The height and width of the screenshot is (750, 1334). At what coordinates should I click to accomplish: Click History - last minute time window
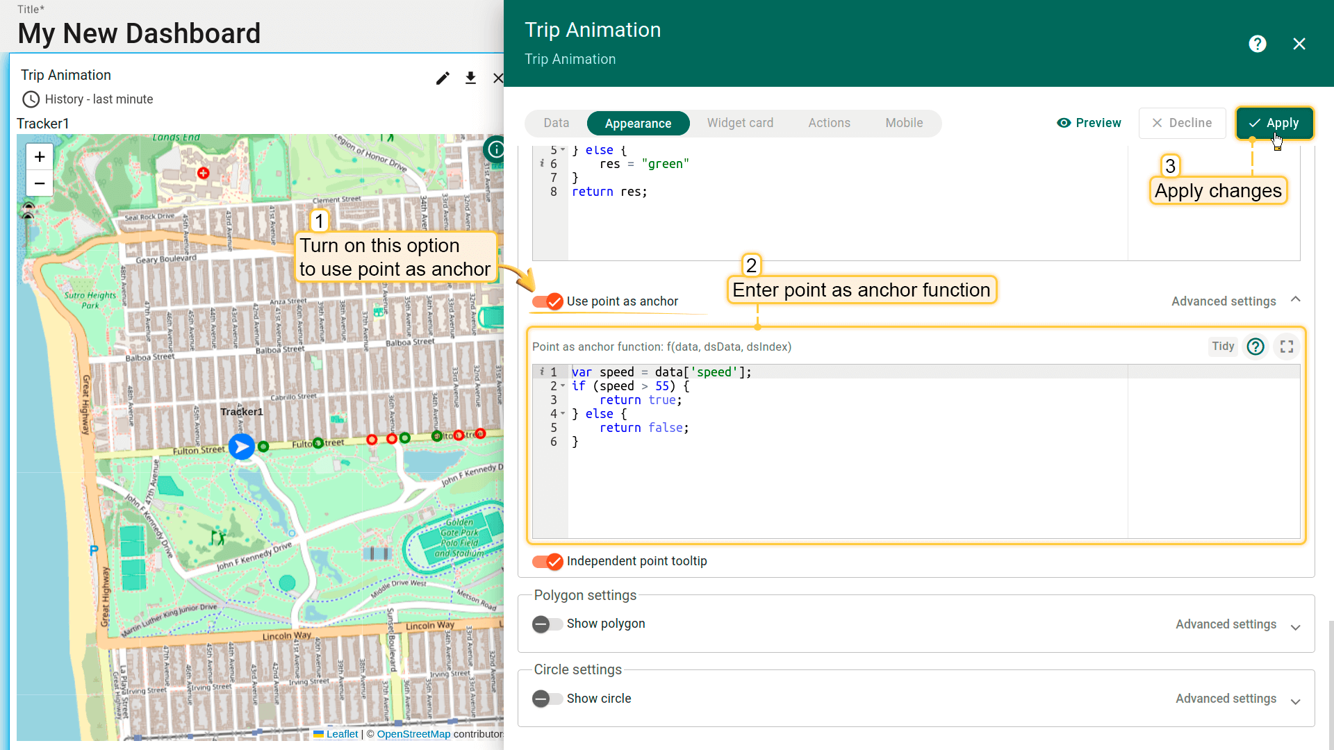99,99
